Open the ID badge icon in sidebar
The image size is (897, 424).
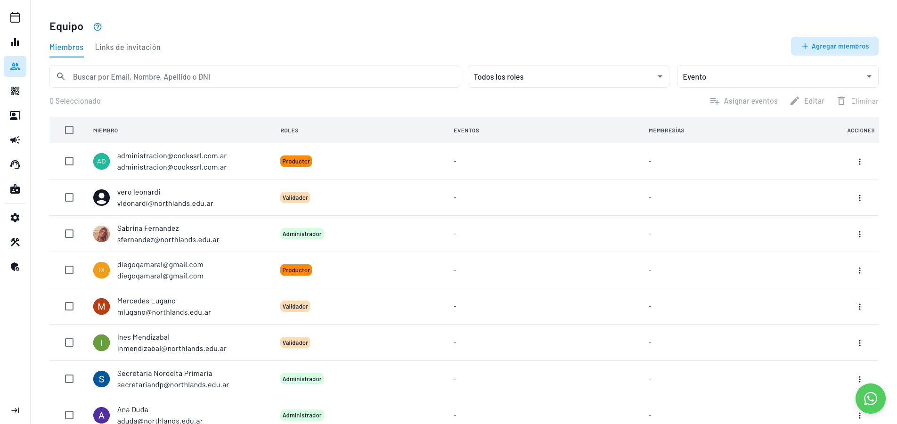point(15,189)
